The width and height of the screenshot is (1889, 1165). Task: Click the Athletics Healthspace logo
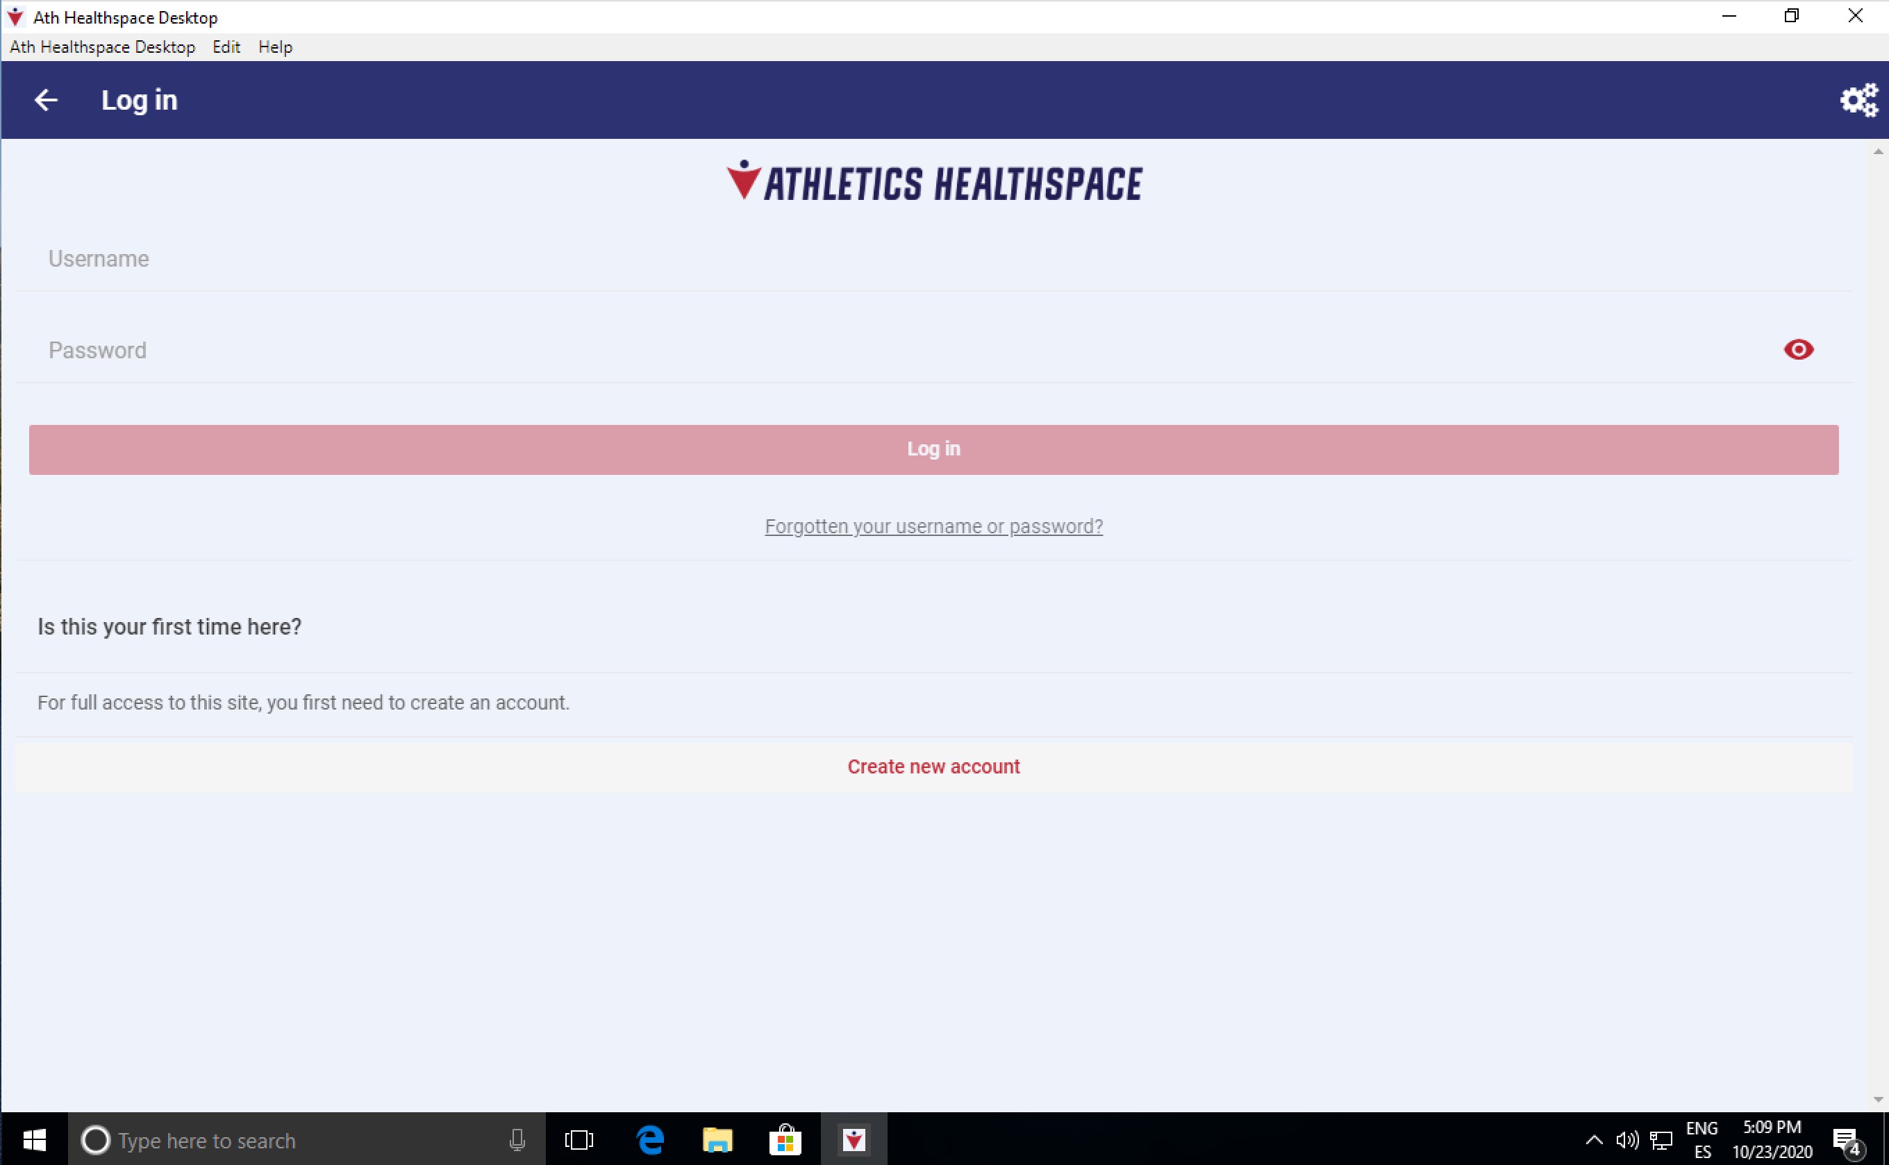tap(934, 183)
